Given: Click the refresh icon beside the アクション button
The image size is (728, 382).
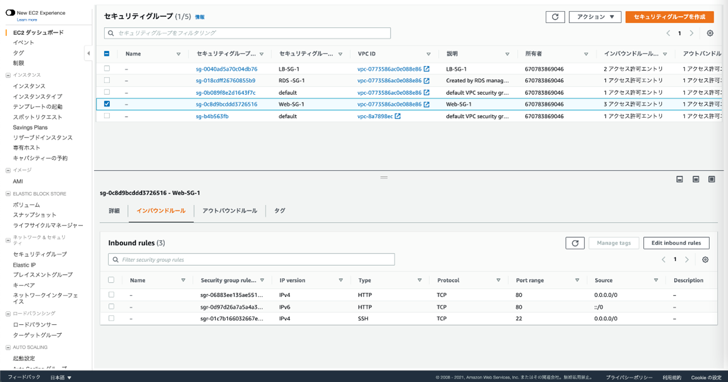Looking at the screenshot, I should (555, 17).
